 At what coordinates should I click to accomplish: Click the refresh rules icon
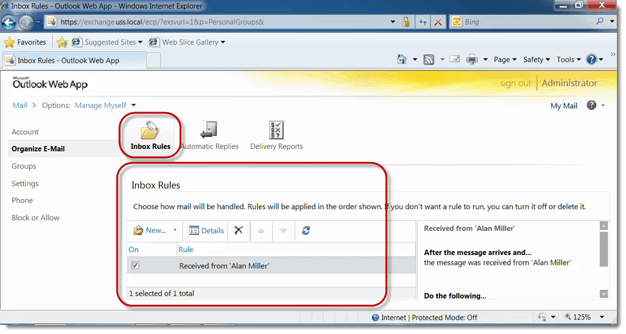[x=306, y=230]
